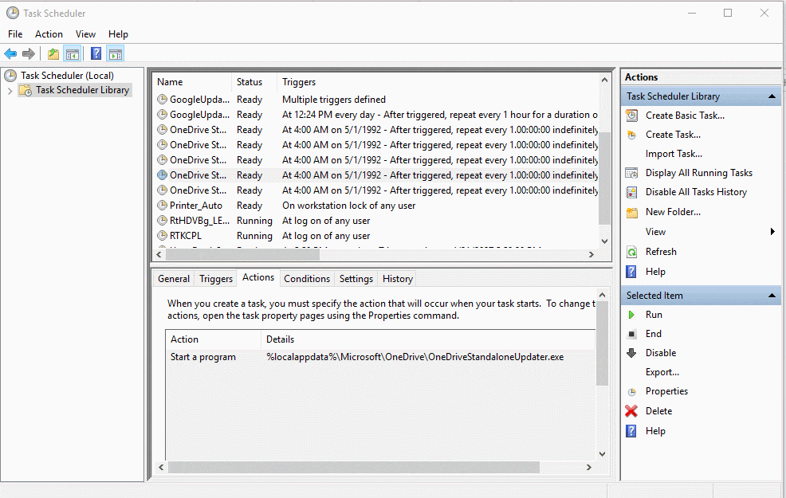Toggle the console tree toolbar icon
The image size is (786, 498).
coord(71,53)
